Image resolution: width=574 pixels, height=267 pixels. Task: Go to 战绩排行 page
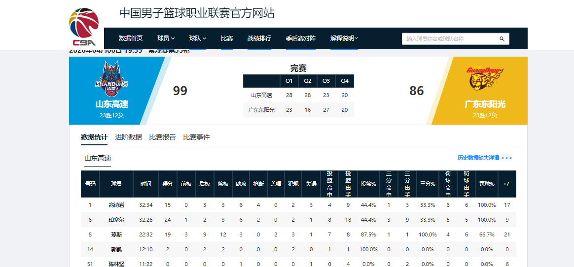259,38
